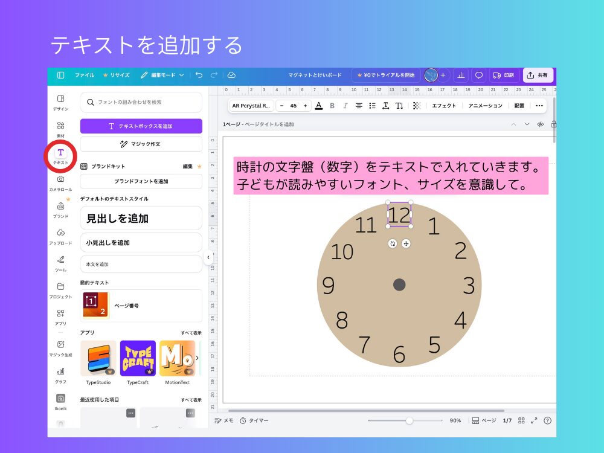Open the マジック生成 sidebar icon
Image resolution: width=604 pixels, height=453 pixels.
pos(60,346)
